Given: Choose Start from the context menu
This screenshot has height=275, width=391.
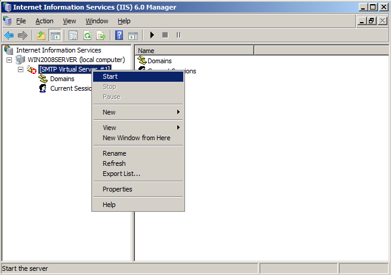Looking at the screenshot, I should tap(138, 76).
